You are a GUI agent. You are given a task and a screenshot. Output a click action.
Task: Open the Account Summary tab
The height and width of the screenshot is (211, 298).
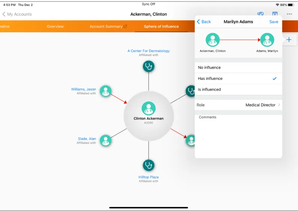coord(106,27)
